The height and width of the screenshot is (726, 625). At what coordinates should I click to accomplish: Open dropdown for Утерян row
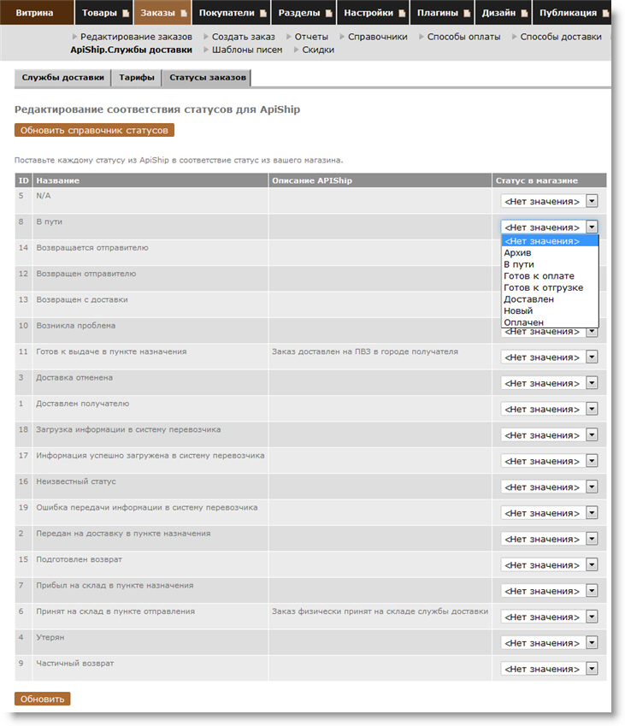[549, 642]
